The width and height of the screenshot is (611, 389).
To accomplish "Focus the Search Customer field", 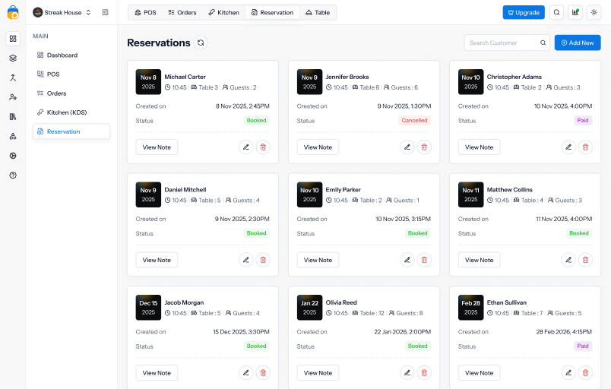I will pyautogui.click(x=503, y=43).
